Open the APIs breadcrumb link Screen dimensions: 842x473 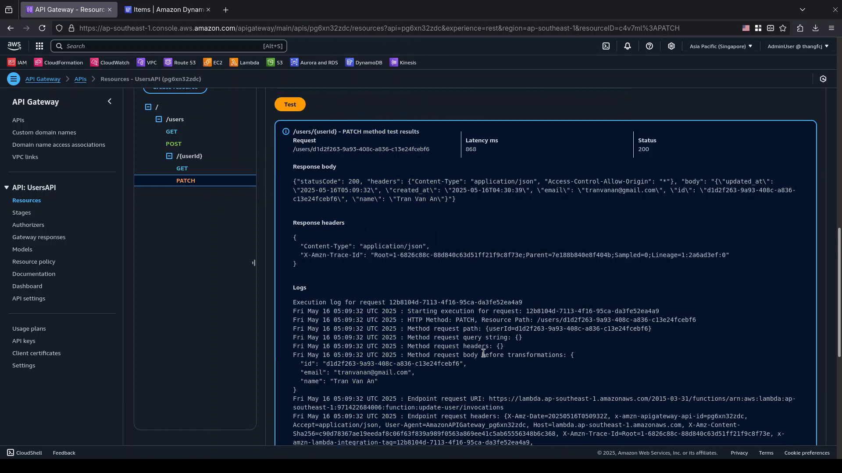coord(80,79)
